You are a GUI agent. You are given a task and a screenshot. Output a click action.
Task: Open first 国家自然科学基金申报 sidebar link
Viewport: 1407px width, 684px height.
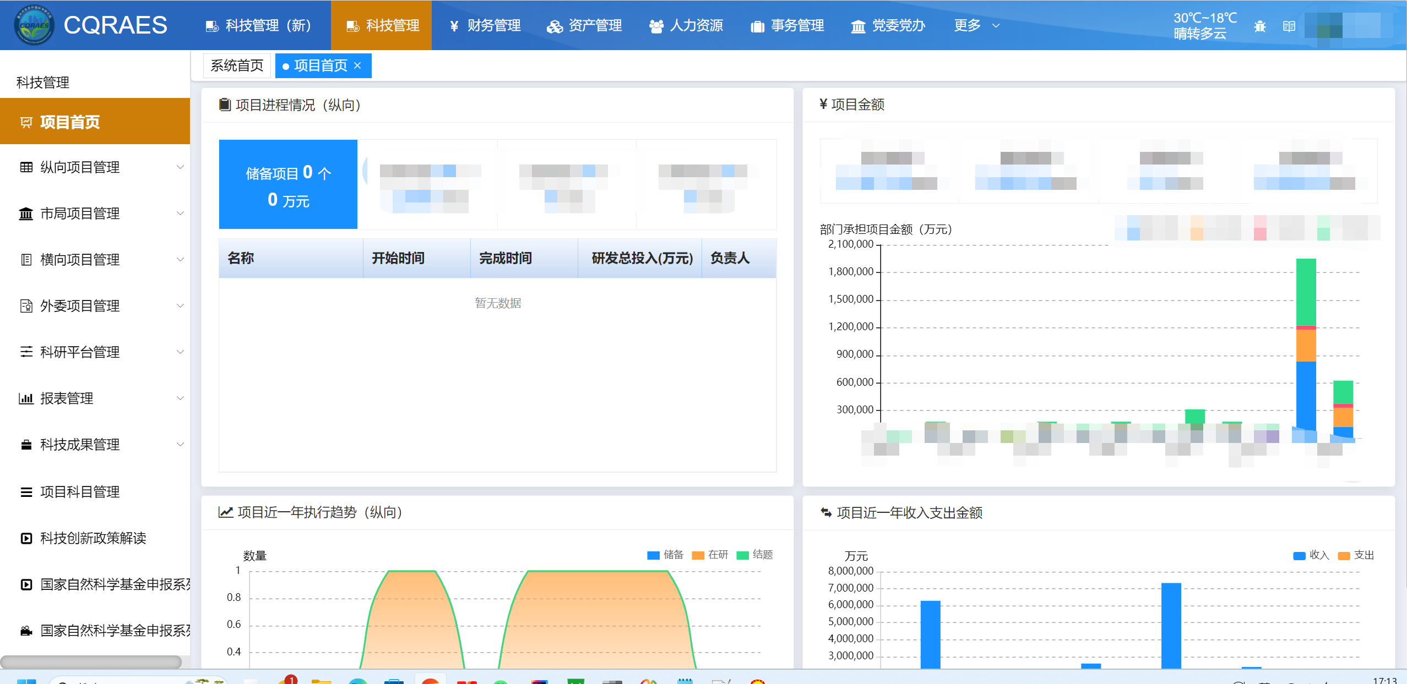pos(95,584)
